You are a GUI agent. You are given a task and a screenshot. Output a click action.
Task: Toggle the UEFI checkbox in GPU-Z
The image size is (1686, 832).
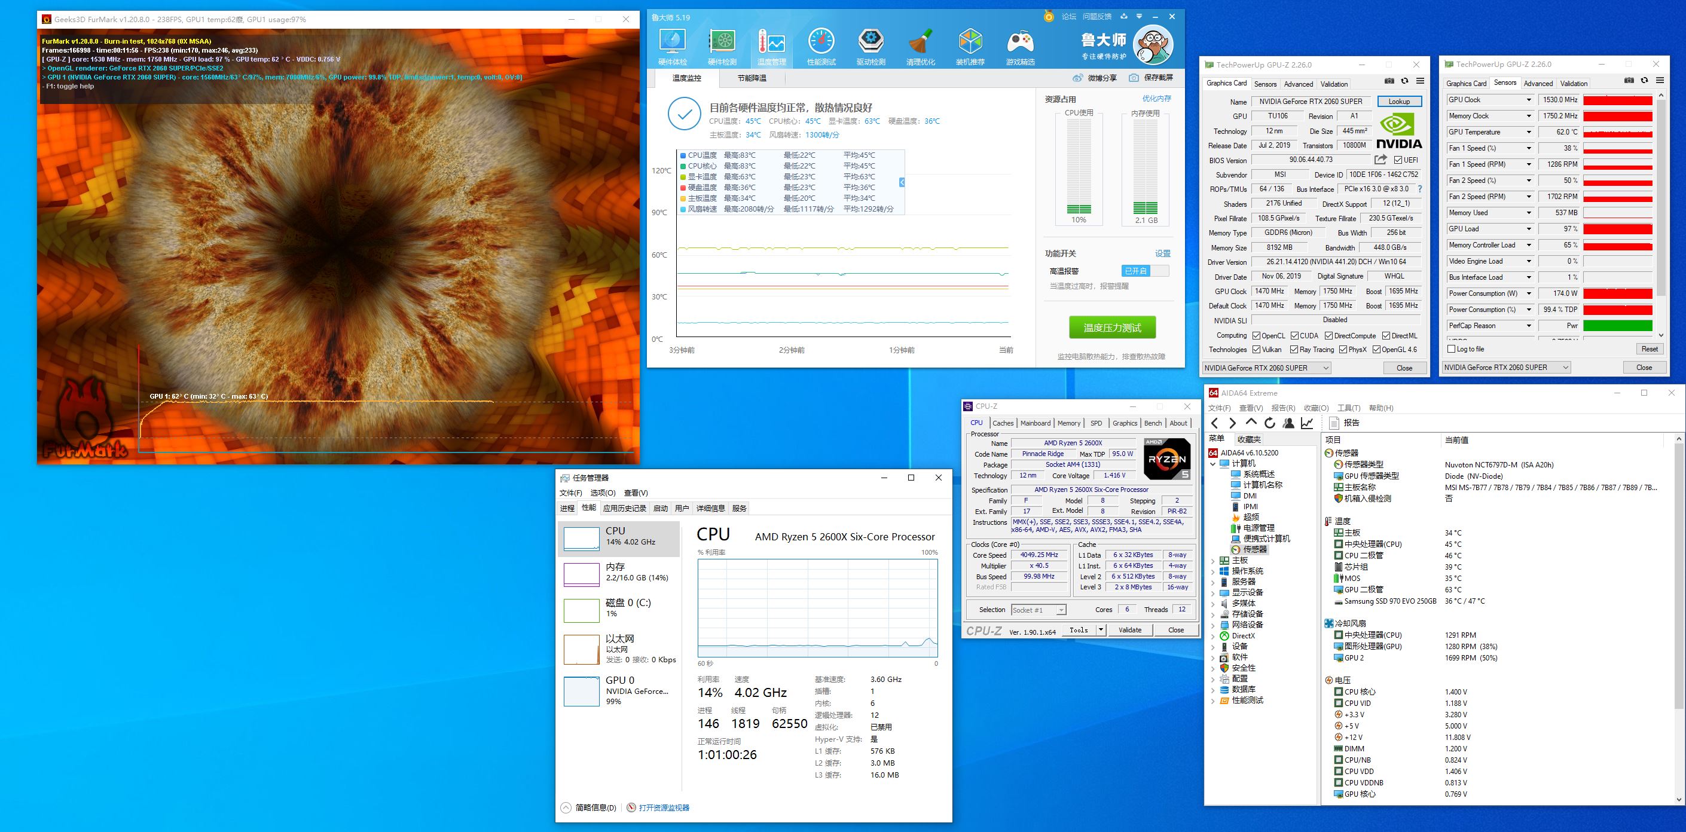pyautogui.click(x=1398, y=160)
